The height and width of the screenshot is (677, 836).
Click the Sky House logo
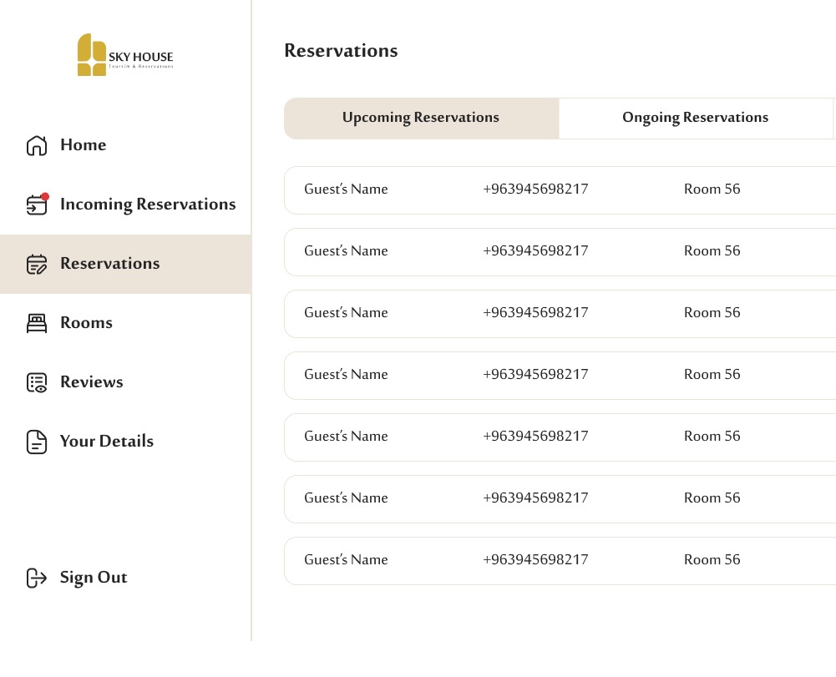pos(125,55)
